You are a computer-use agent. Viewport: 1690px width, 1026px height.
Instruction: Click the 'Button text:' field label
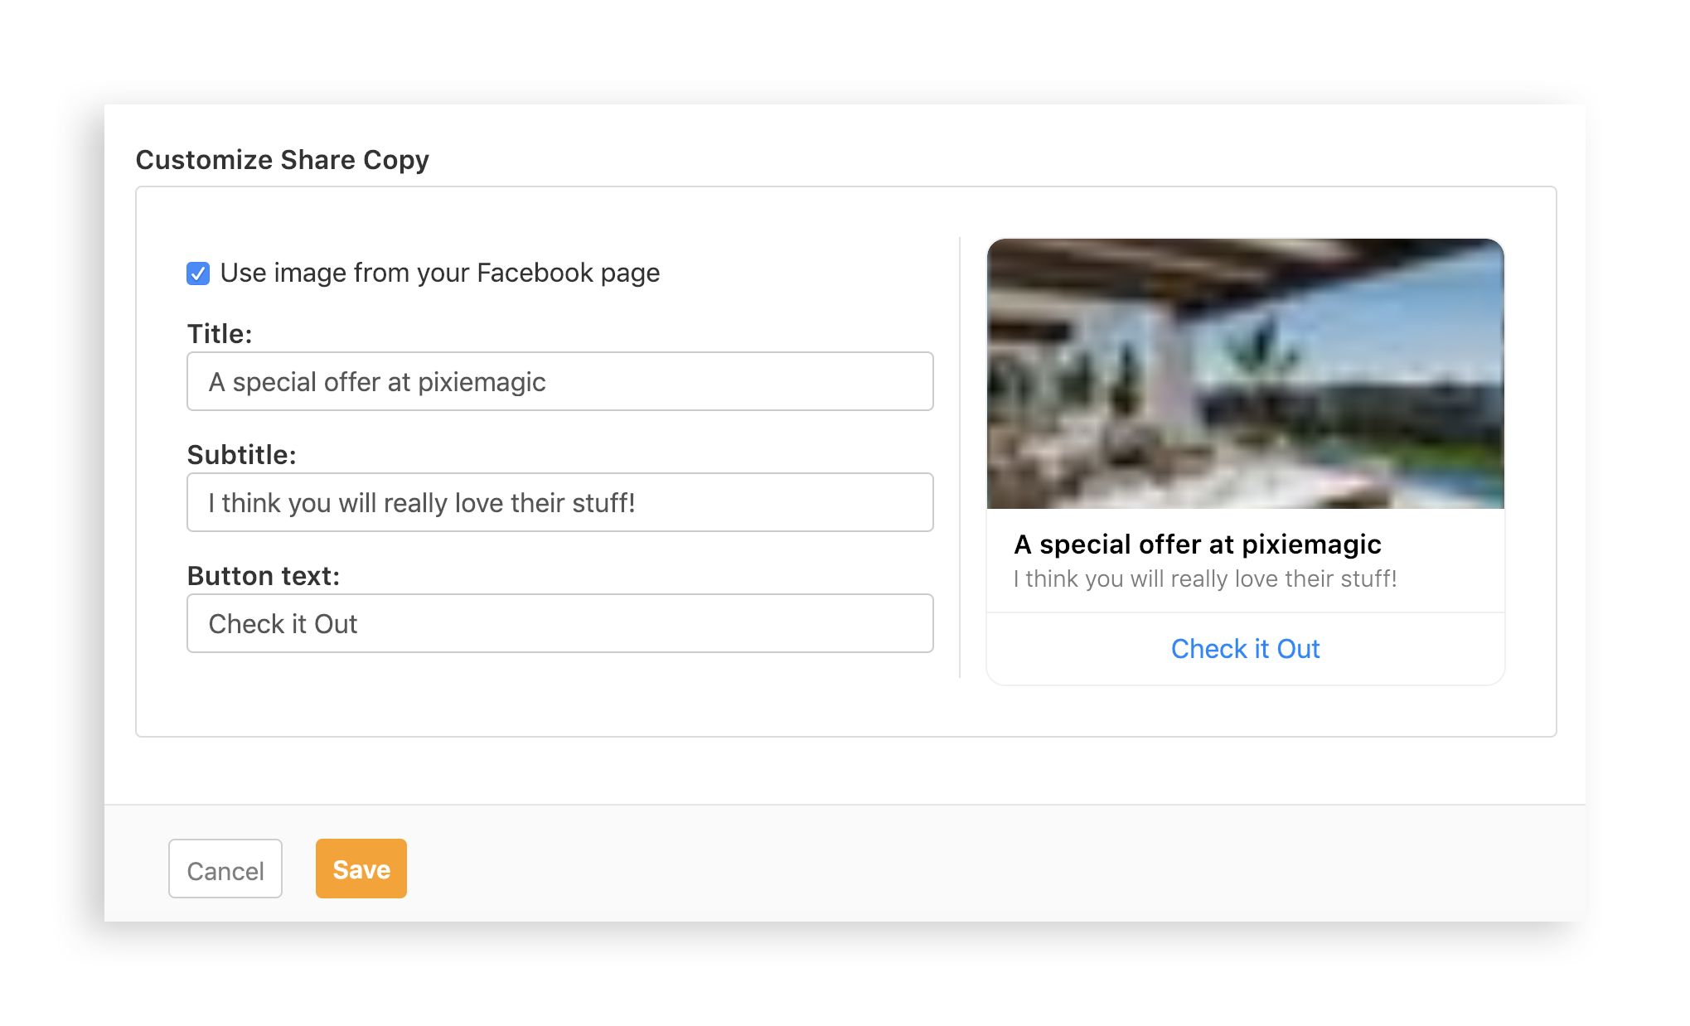[x=264, y=575]
